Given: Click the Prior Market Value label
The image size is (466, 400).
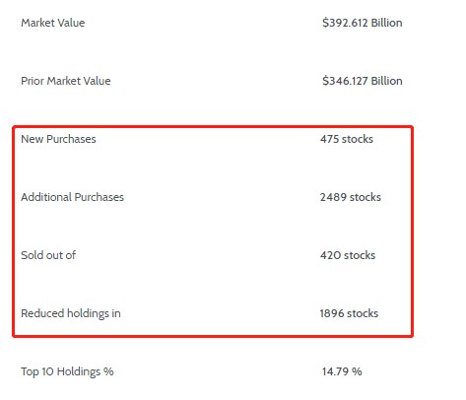Looking at the screenshot, I should pyautogui.click(x=66, y=81).
